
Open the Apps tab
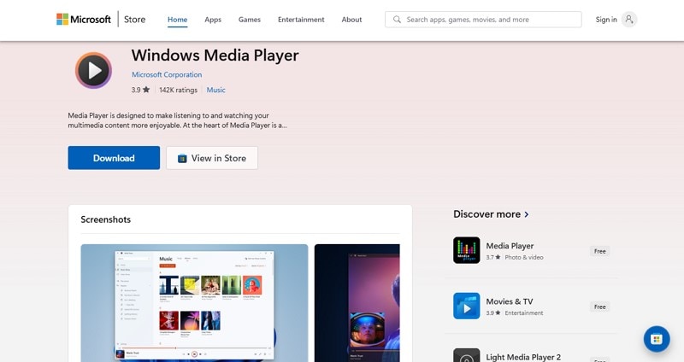pos(213,20)
